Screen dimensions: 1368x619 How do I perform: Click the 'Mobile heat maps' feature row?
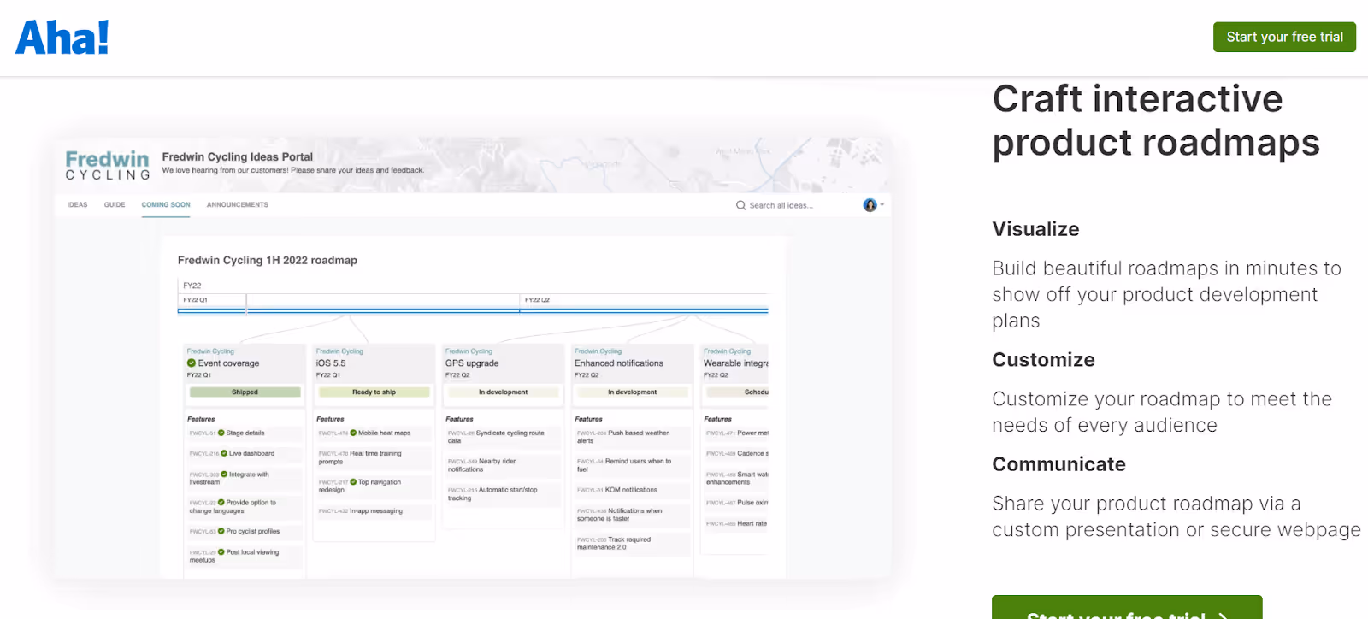(x=374, y=433)
